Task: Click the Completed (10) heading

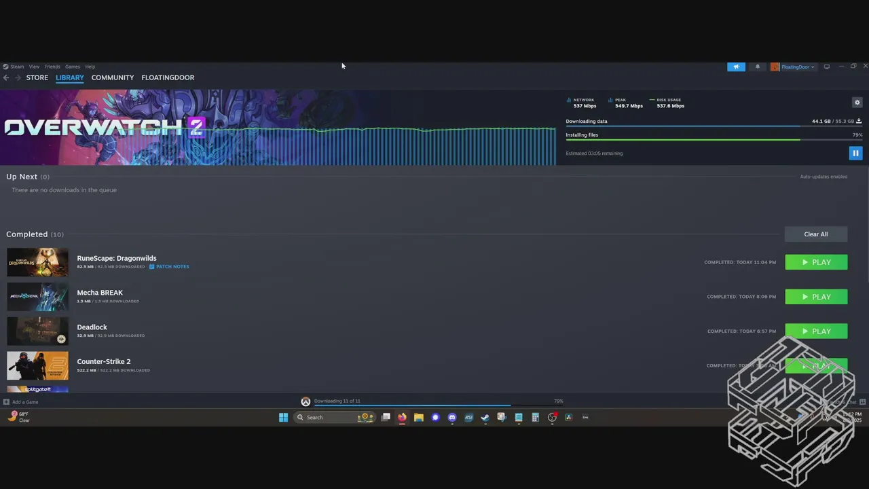Action: point(35,234)
